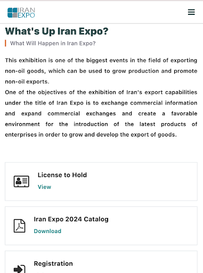This screenshot has width=203, height=273.
Task: Select the Iran Expo 2024 Catalog title
Action: click(71, 219)
